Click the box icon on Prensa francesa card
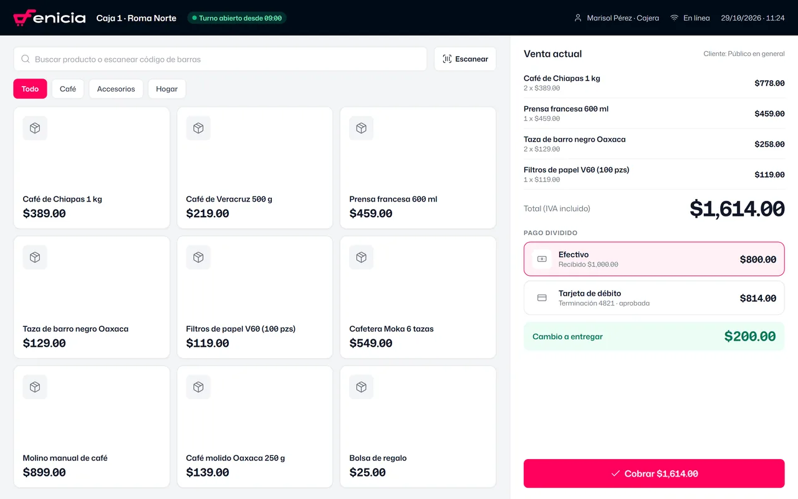 click(x=361, y=128)
